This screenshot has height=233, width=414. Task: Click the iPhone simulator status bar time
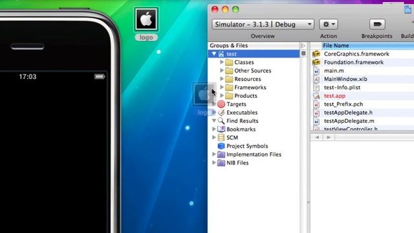pos(27,76)
